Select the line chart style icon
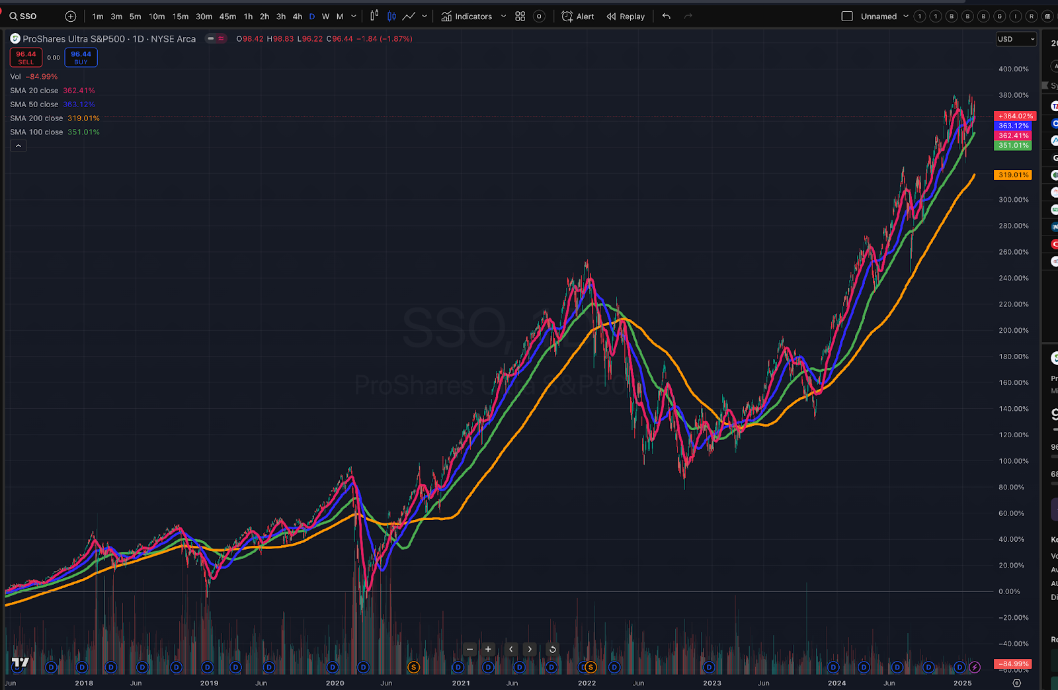 point(409,16)
